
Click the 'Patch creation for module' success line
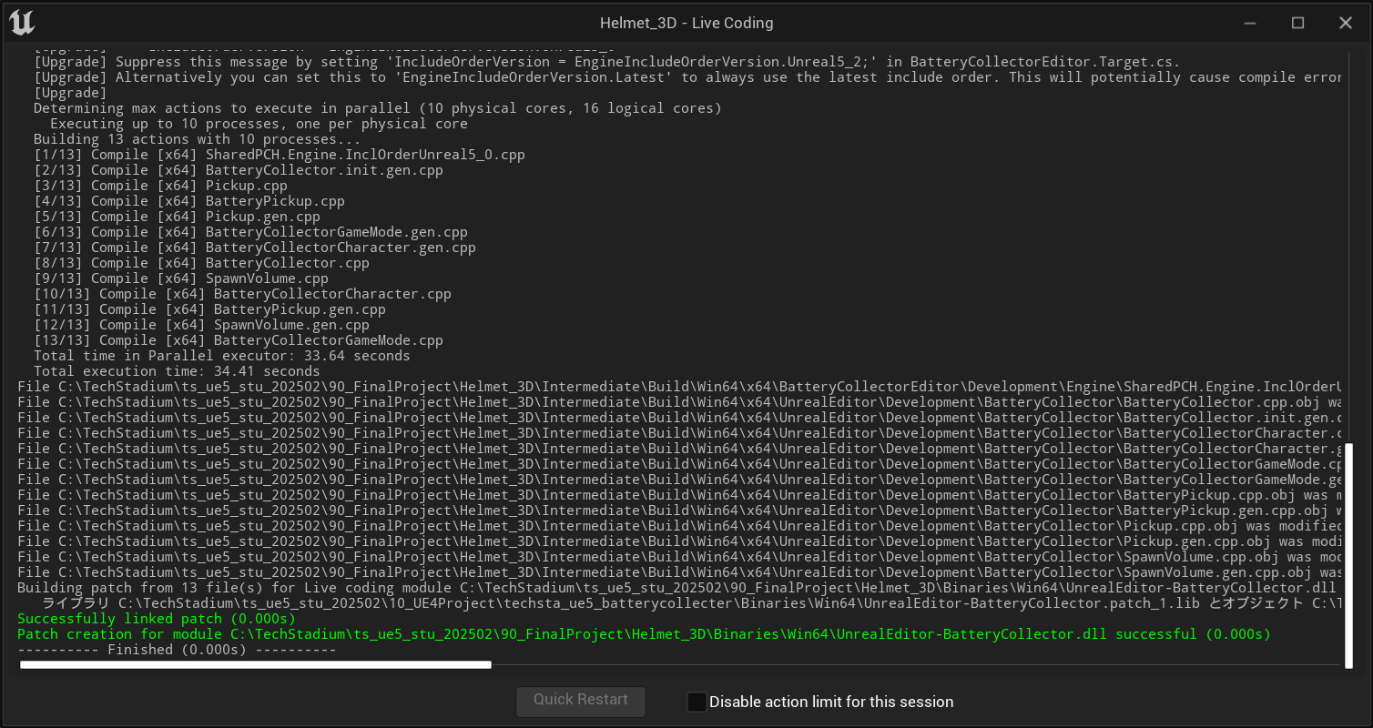coord(644,634)
